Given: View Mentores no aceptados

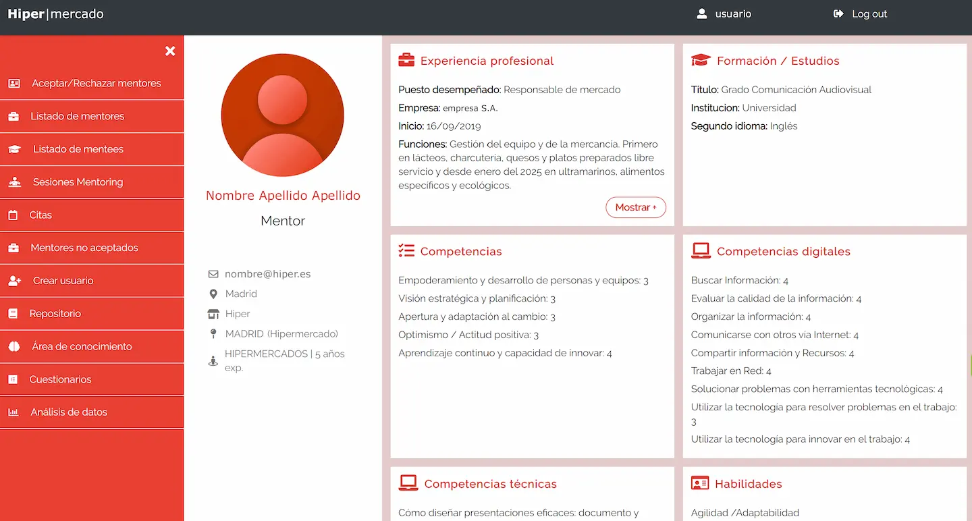Looking at the screenshot, I should pos(92,248).
